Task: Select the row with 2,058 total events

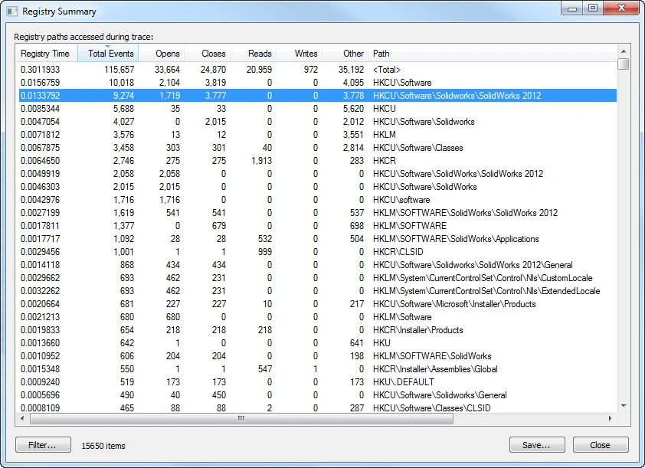Action: click(x=318, y=174)
